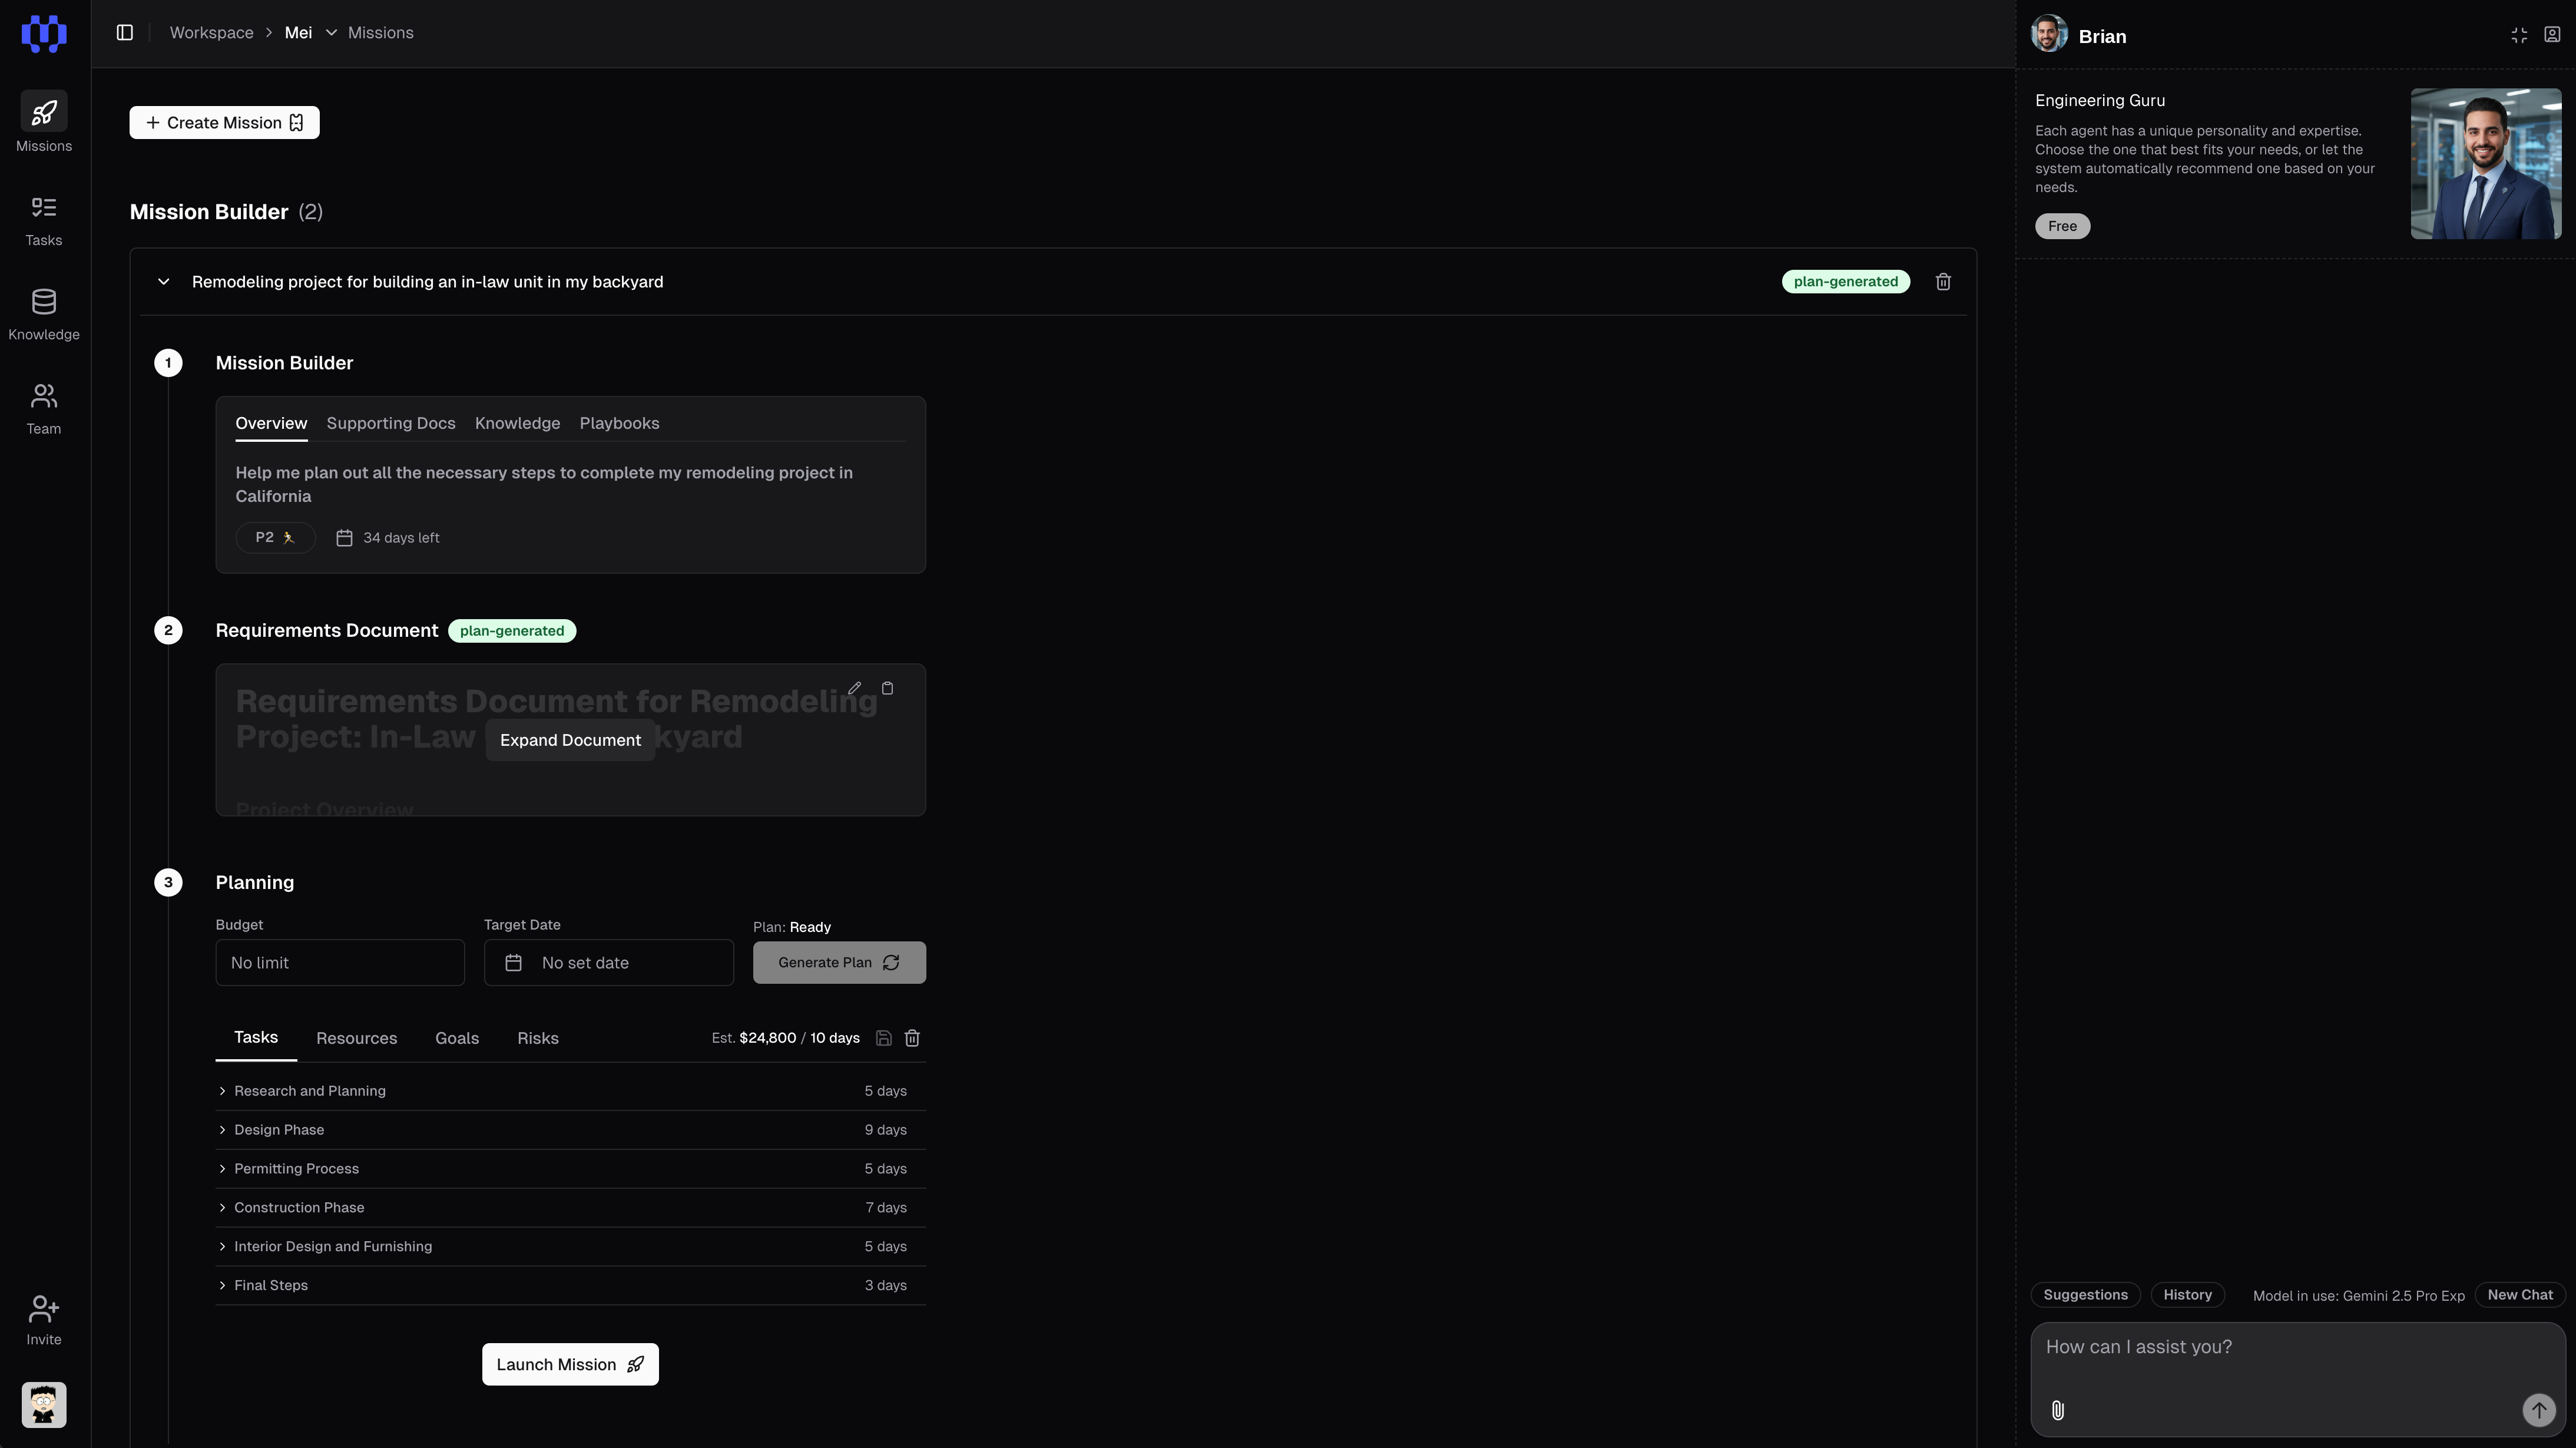
Task: Click the Create Mission button
Action: [224, 123]
